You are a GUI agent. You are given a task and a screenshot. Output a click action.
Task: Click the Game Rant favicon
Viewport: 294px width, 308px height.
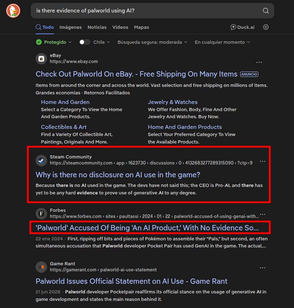[41, 267]
